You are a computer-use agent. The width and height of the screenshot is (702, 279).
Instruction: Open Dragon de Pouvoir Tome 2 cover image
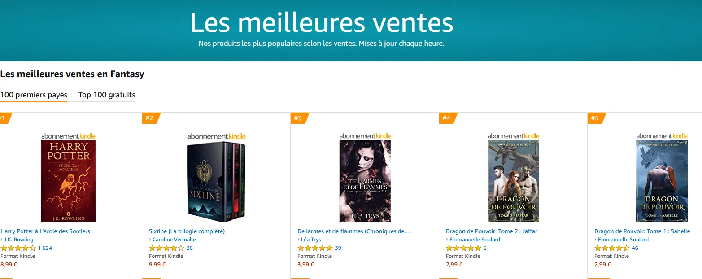[x=514, y=181]
